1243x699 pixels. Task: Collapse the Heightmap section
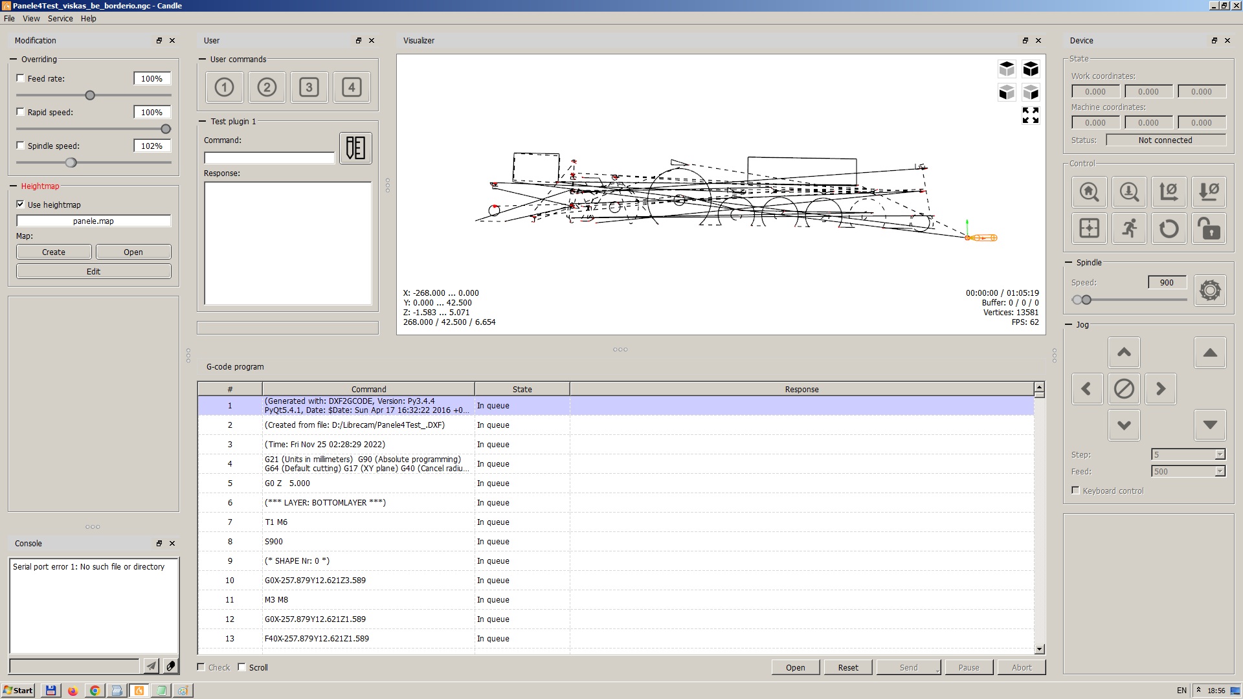point(13,186)
